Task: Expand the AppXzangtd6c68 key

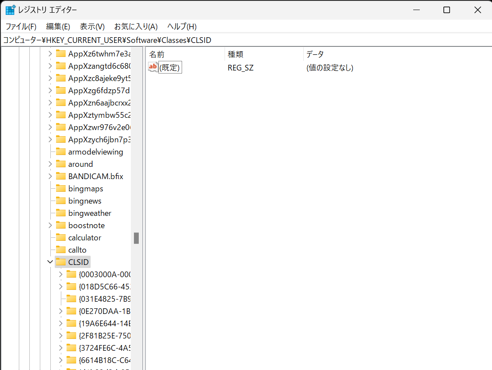Action: pyautogui.click(x=50, y=66)
